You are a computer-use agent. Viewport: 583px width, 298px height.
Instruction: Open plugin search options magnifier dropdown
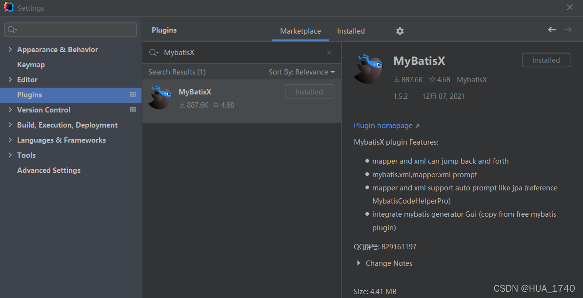pos(154,53)
